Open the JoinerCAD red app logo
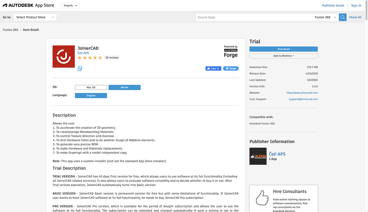Viewport: 368px width, 212px height. (x=64, y=56)
